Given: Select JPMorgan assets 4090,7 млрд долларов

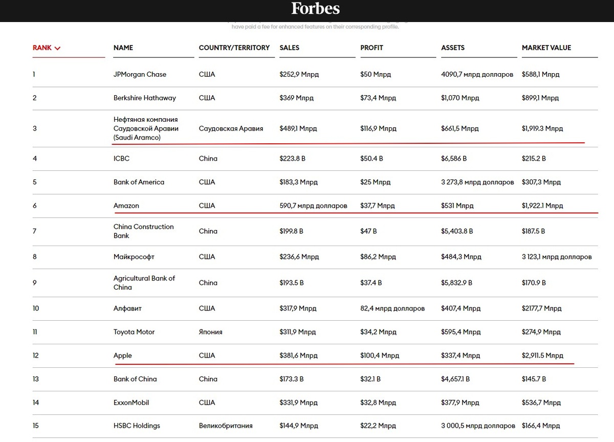Looking at the screenshot, I should (477, 74).
